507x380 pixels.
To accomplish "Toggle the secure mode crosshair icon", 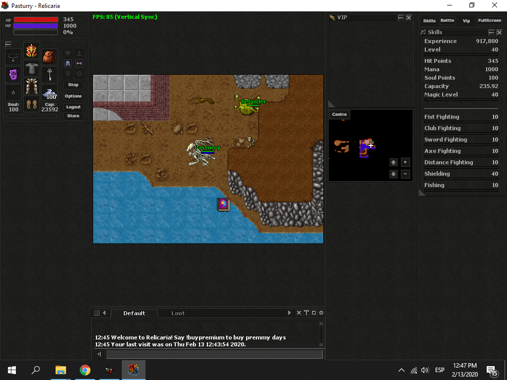I will 79,74.
